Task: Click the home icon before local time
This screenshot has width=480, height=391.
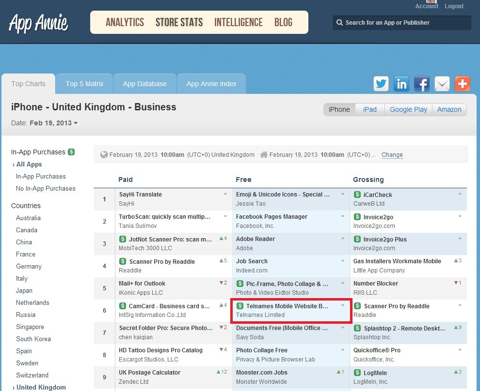Action: tap(264, 154)
